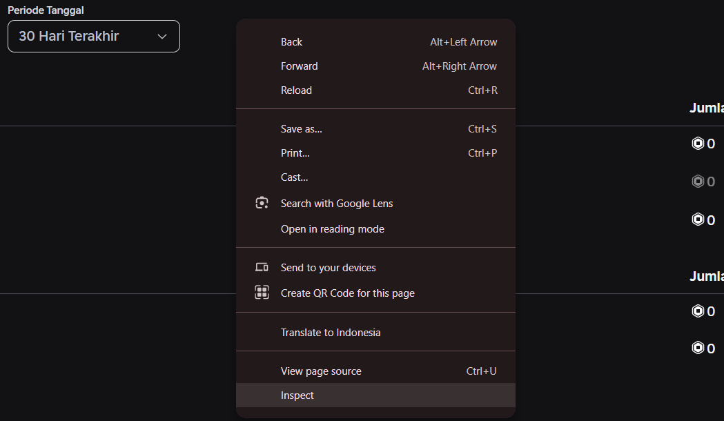Click Print... in the context menu
This screenshot has height=421, width=724.
295,153
